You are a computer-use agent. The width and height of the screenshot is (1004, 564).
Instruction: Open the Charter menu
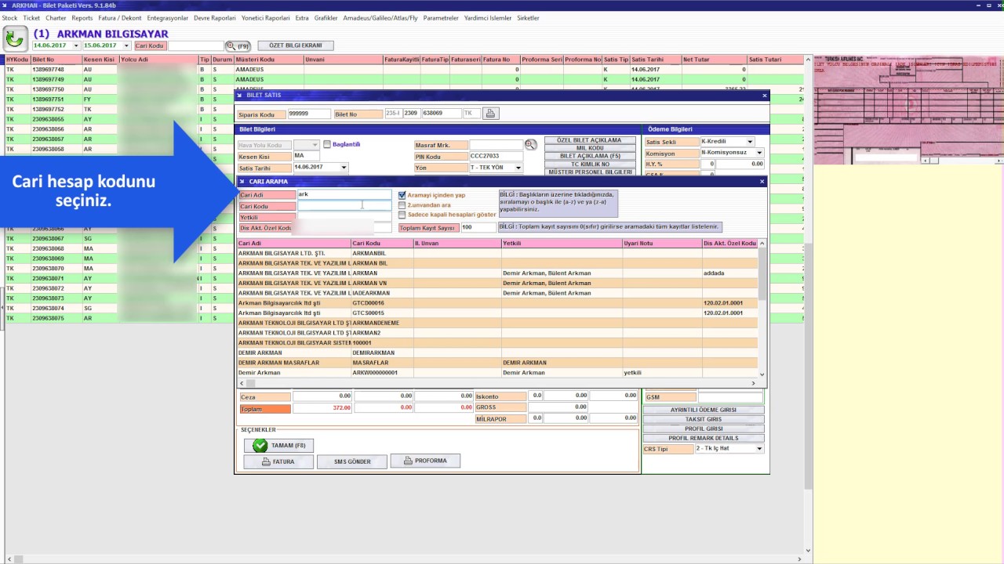pyautogui.click(x=56, y=18)
